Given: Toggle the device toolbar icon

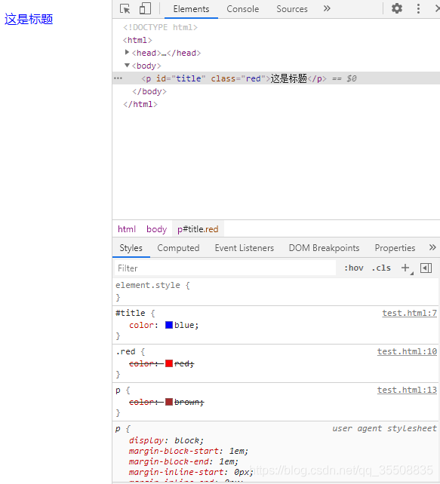Looking at the screenshot, I should tap(145, 8).
